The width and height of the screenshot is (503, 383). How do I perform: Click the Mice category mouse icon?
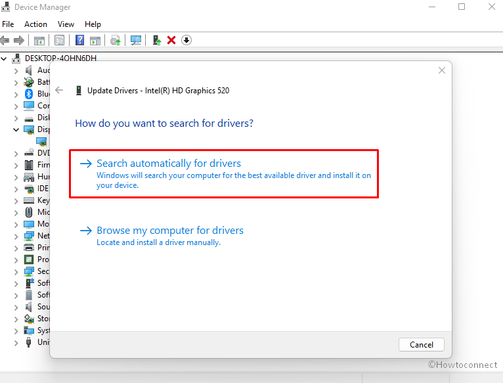click(29, 212)
